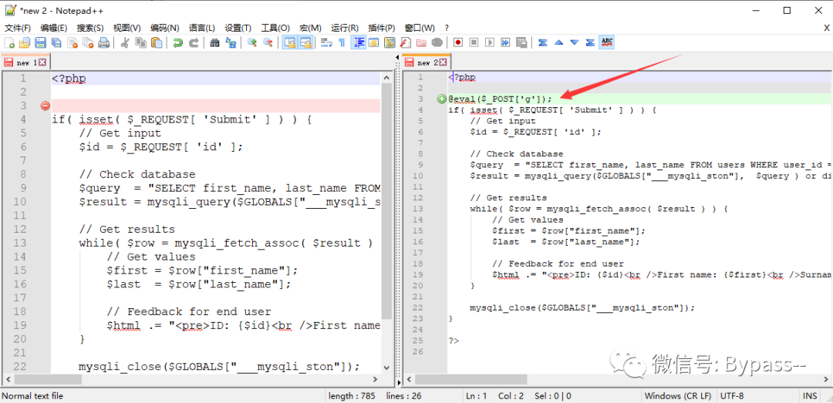The width and height of the screenshot is (833, 403).
Task: Jump to last difference icon
Action: (x=591, y=42)
